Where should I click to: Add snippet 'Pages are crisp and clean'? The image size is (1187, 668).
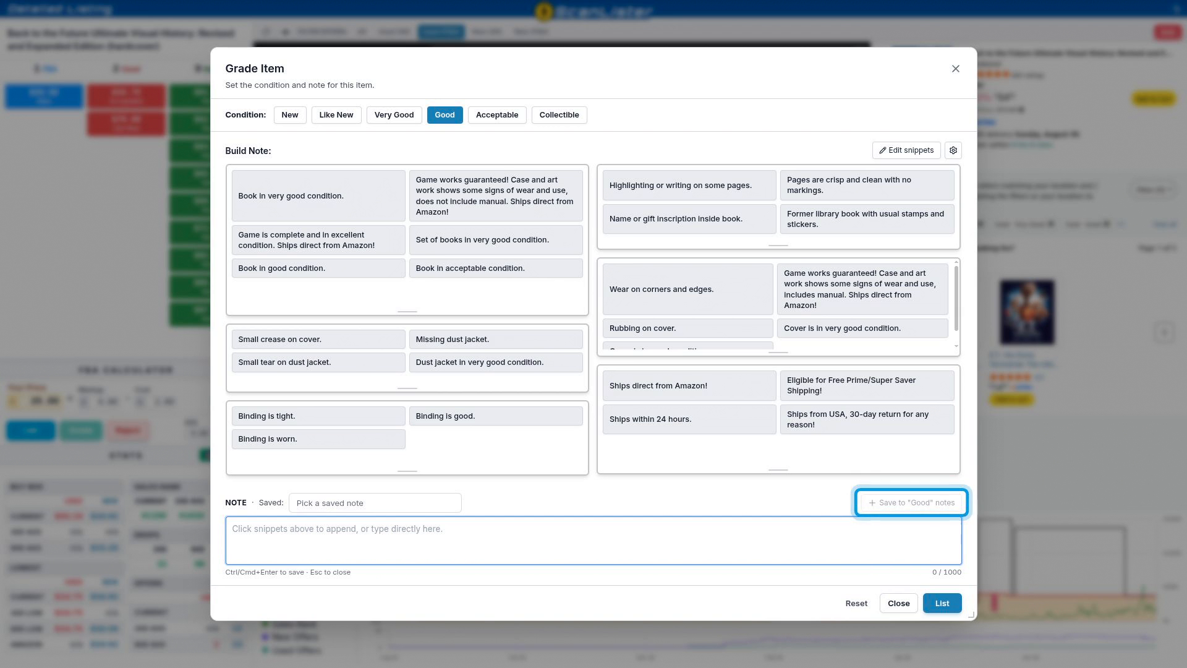point(867,186)
